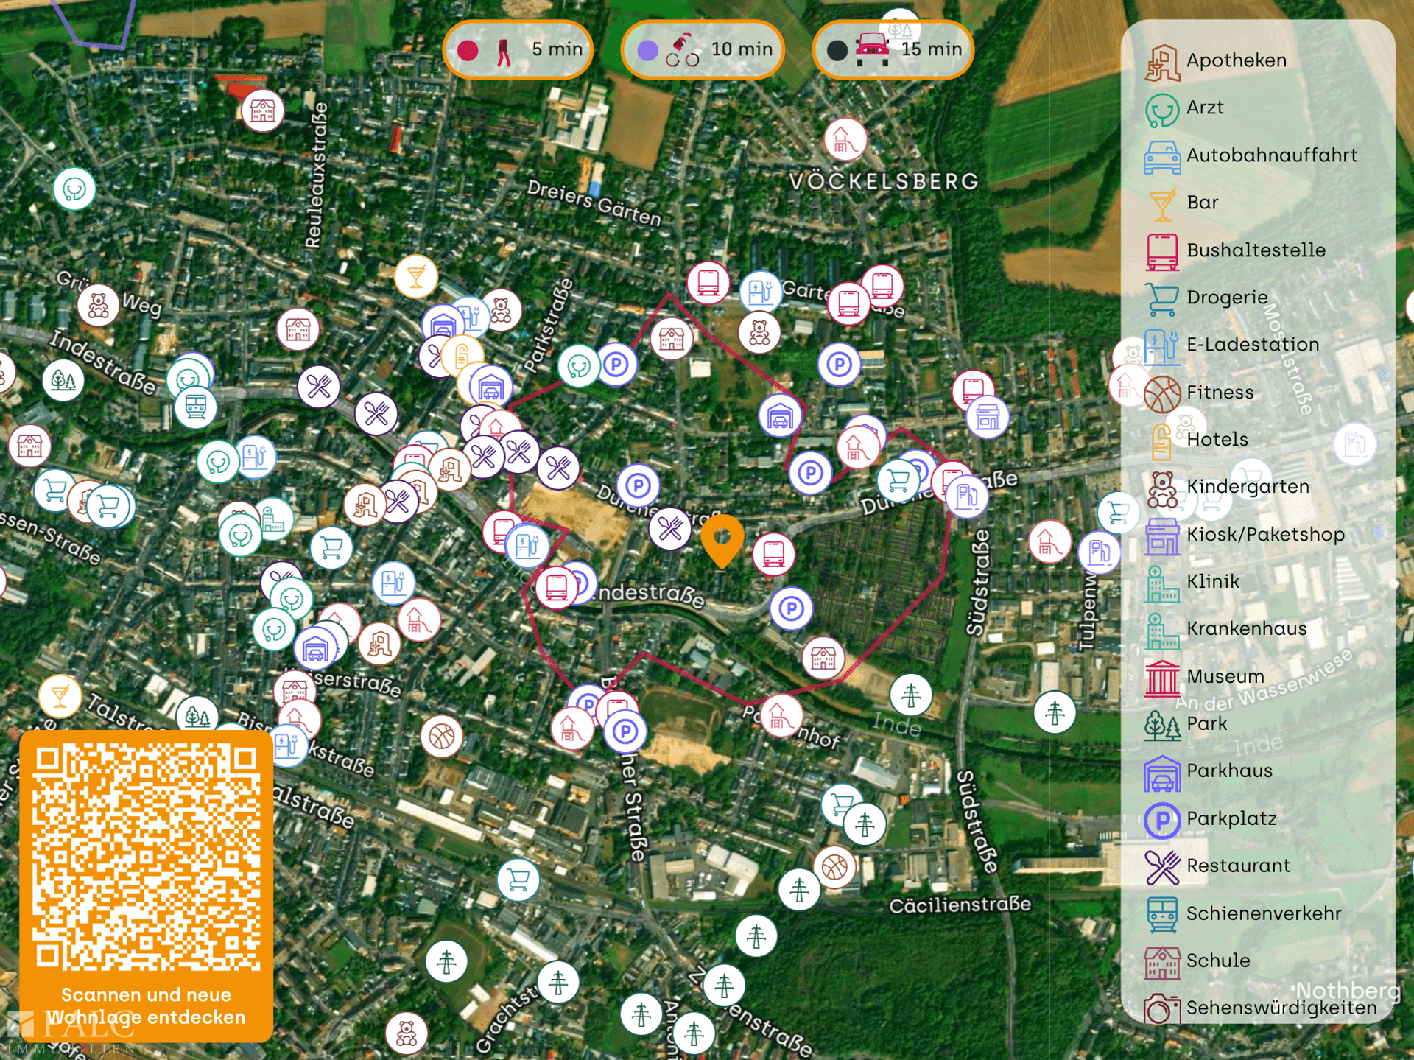1414x1060 pixels.
Task: Click the bar marker near Reuleauxstraße
Action: pyautogui.click(x=416, y=277)
